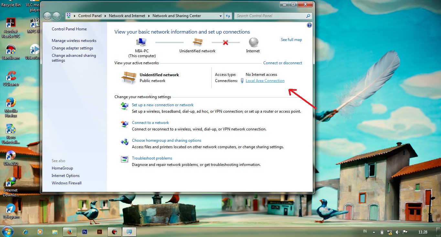The image size is (441, 237).
Task: Expand the recent pages dropdown arrow
Action: (x=63, y=16)
